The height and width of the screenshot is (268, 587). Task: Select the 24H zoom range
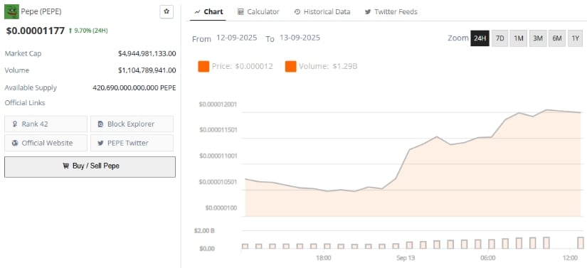(x=480, y=38)
